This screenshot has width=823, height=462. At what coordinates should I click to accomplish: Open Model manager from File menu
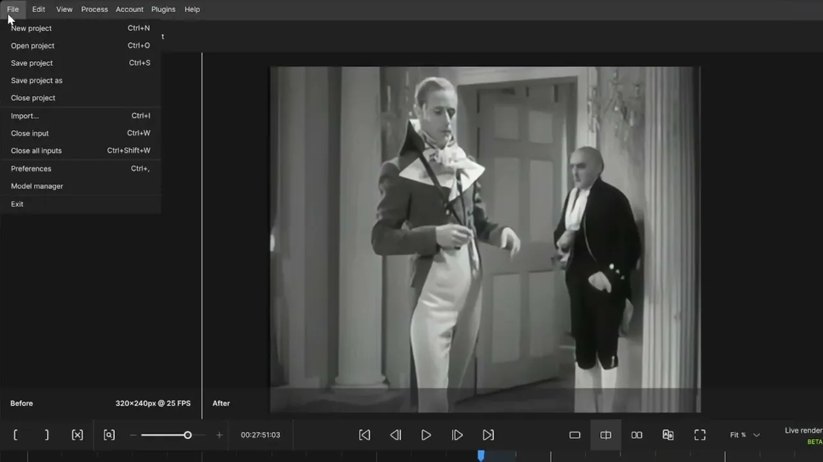[x=80, y=186]
